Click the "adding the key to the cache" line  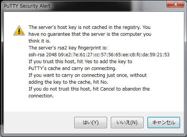tap(68, 82)
